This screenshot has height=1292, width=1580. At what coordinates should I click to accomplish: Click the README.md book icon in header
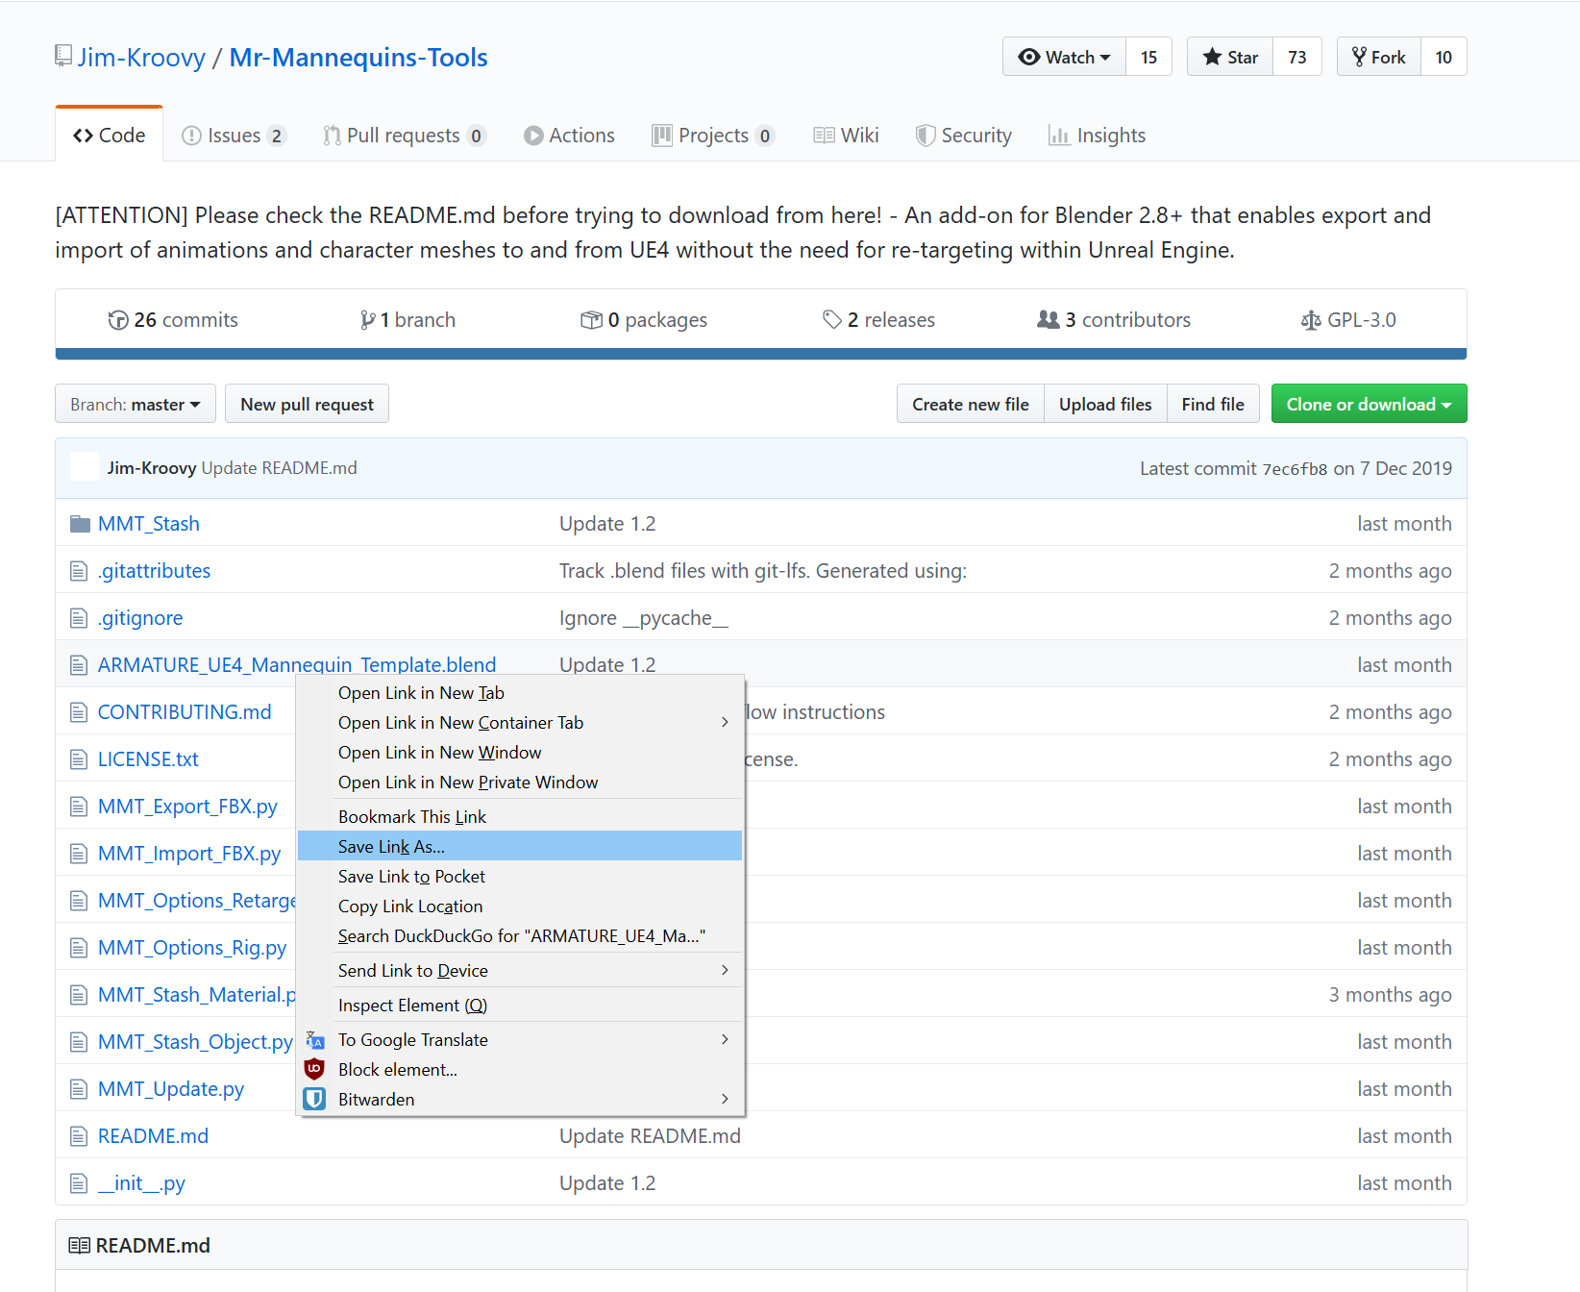coord(80,1246)
